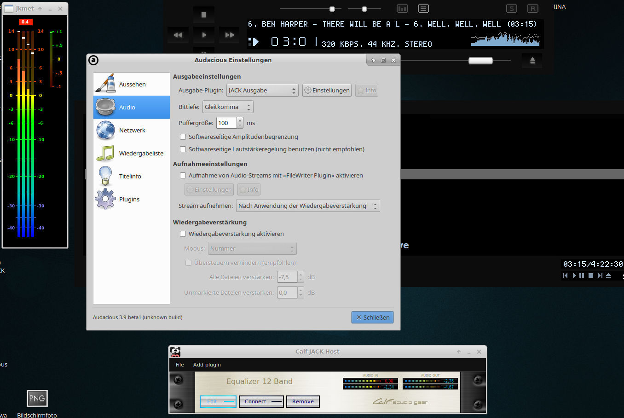The height and width of the screenshot is (418, 624).
Task: Open the Plugins settings category
Action: click(132, 199)
